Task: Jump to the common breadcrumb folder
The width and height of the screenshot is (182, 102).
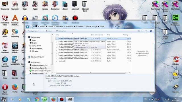Action: pyautogui.click(x=70, y=26)
